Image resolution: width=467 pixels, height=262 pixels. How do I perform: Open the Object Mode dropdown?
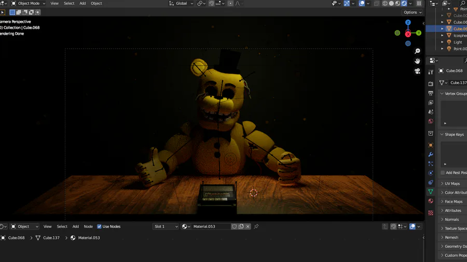tap(29, 3)
